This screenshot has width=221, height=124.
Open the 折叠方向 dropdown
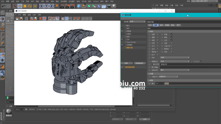pos(168,77)
